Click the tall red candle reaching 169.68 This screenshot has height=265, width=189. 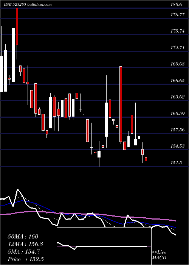[x=121, y=104]
